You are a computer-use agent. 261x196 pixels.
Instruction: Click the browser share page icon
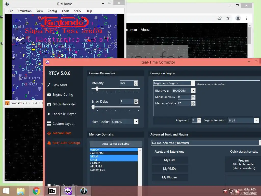coord(219,18)
